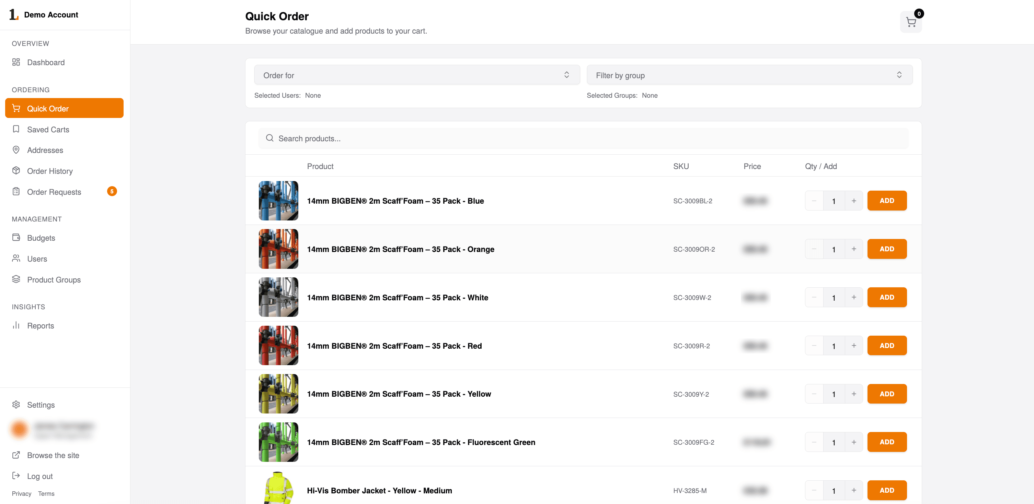Decrease quantity for the Orange Scaff'Foam row
The height and width of the screenshot is (504, 1034).
pos(814,249)
